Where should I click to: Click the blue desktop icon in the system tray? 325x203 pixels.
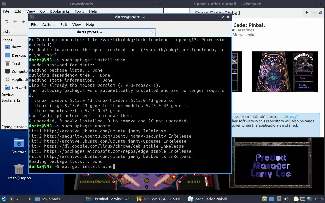pos(272,199)
